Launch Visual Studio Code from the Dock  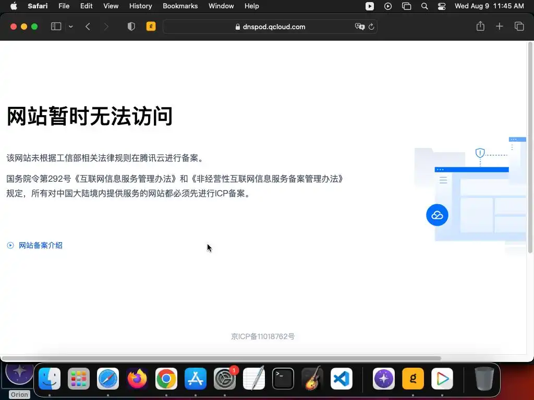tap(342, 379)
